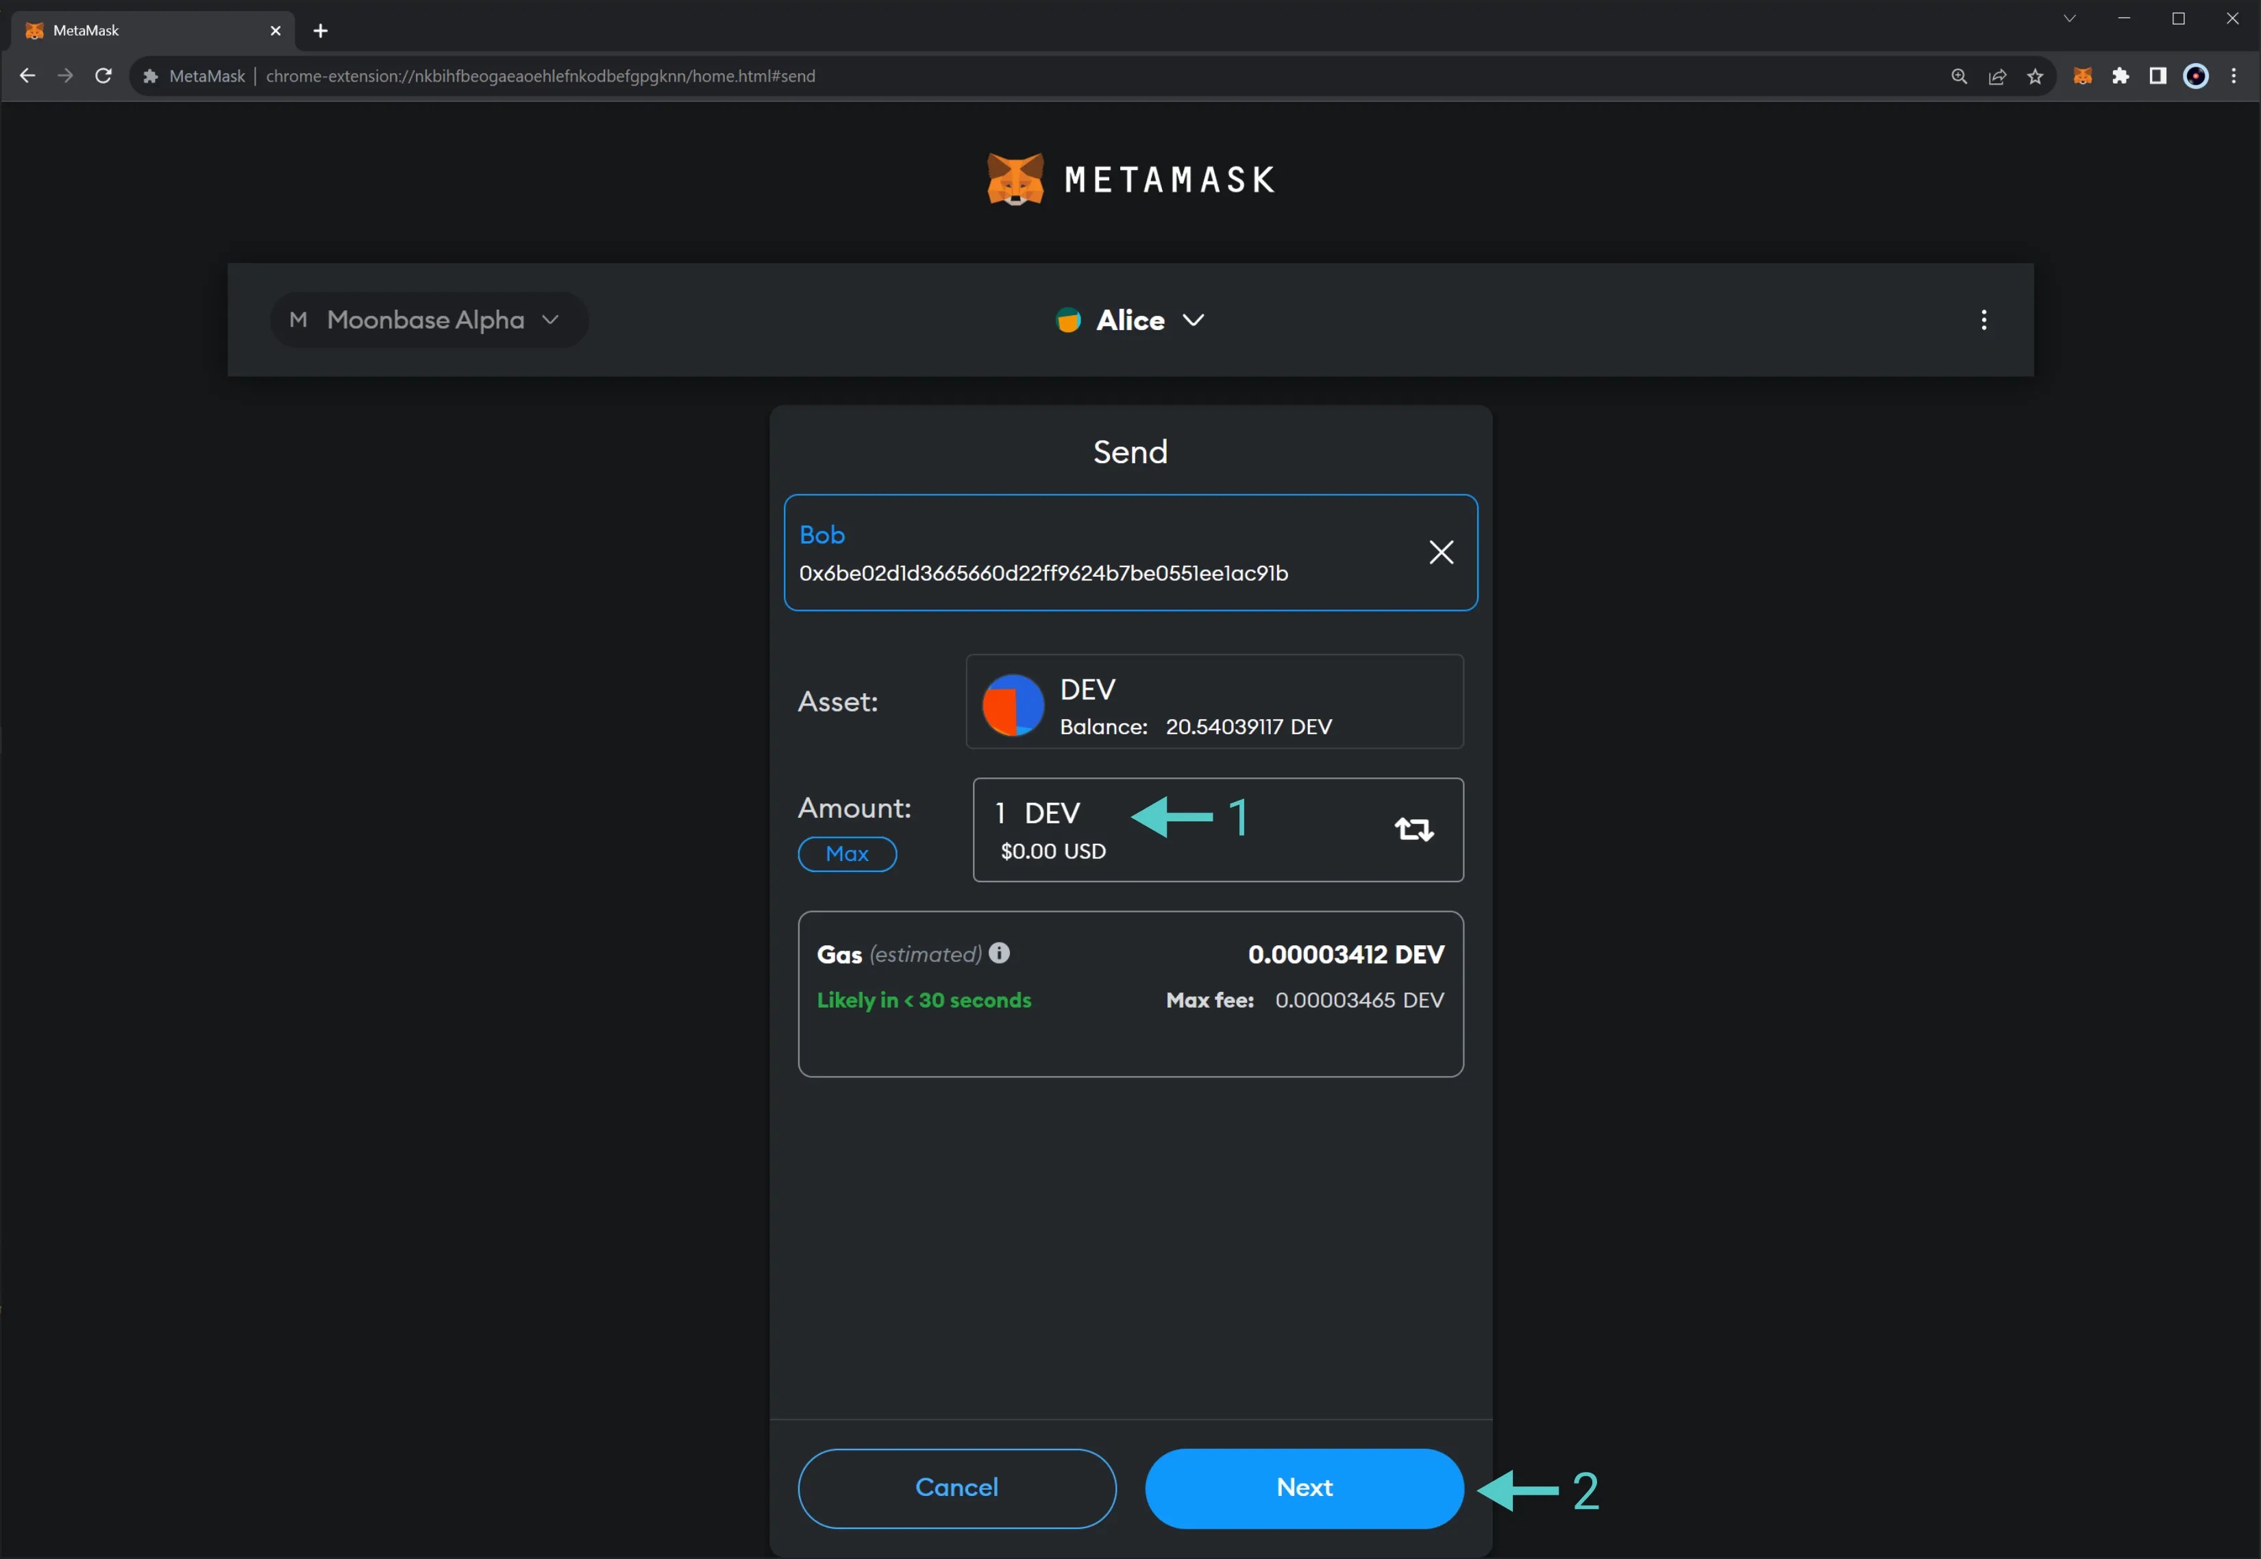This screenshot has height=1559, width=2261.
Task: Click the Alice account avatar
Action: [x=1067, y=319]
